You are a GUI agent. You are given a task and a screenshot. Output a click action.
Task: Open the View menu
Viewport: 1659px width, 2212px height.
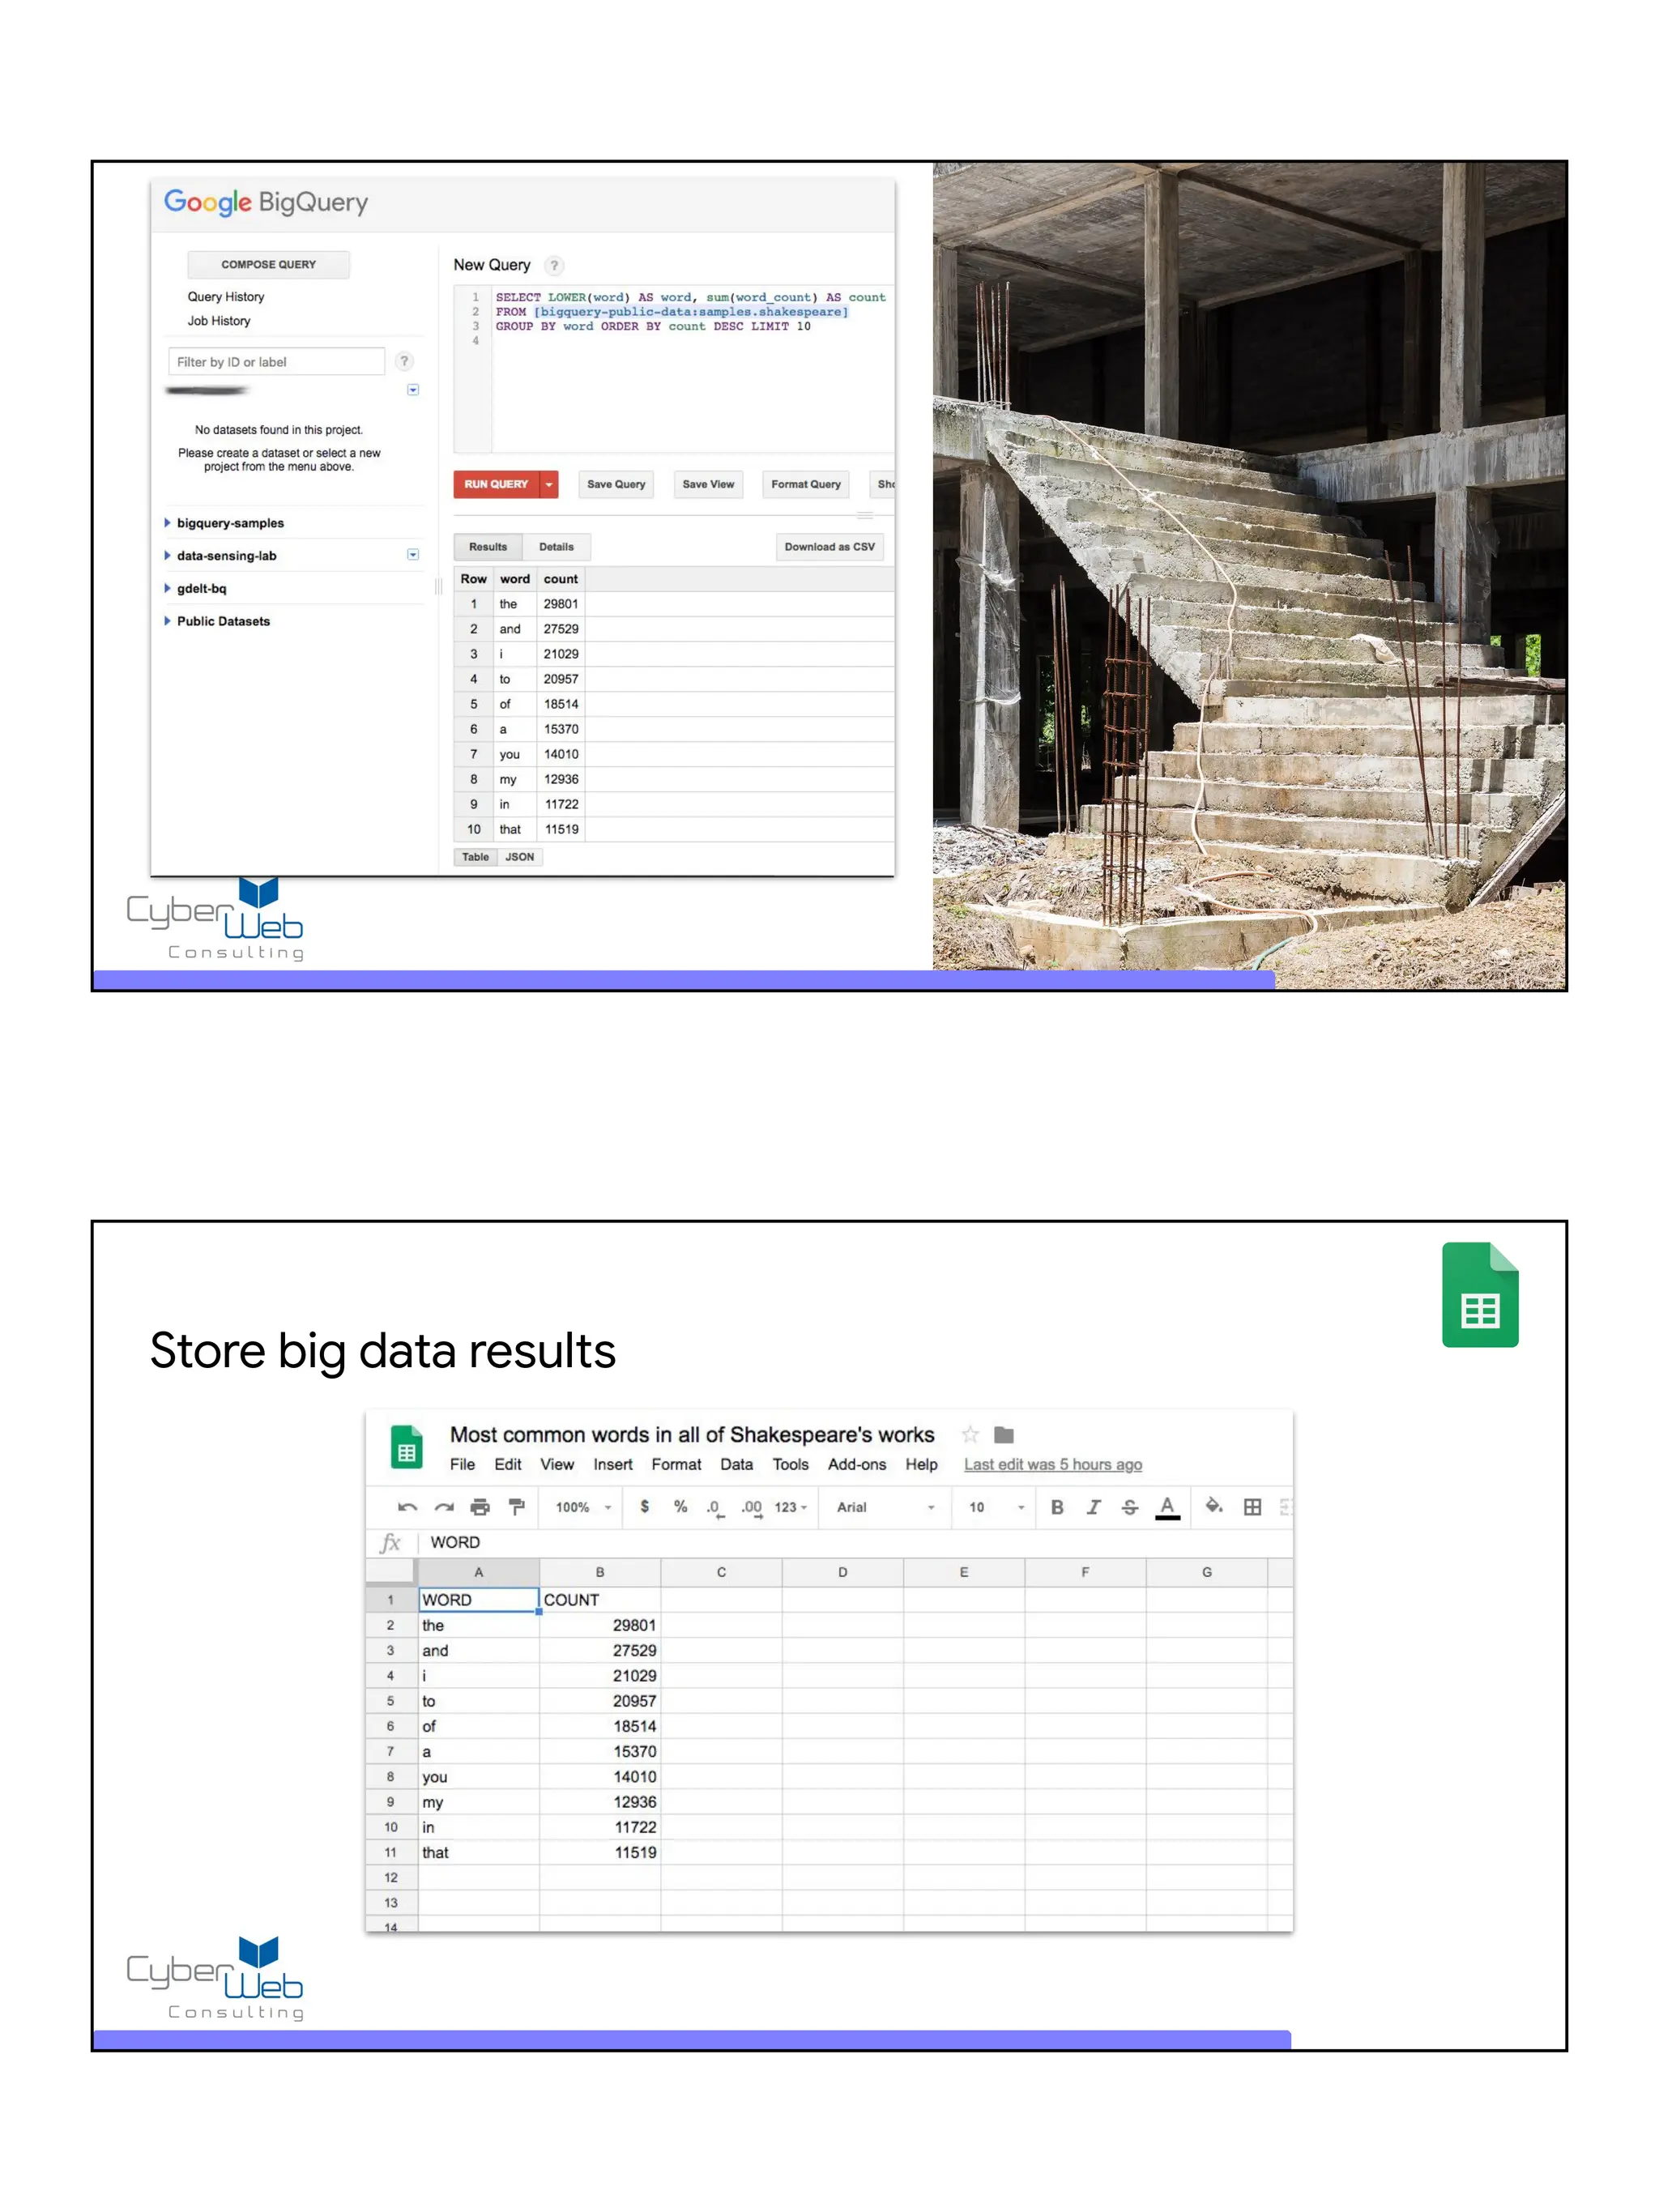coord(557,1464)
